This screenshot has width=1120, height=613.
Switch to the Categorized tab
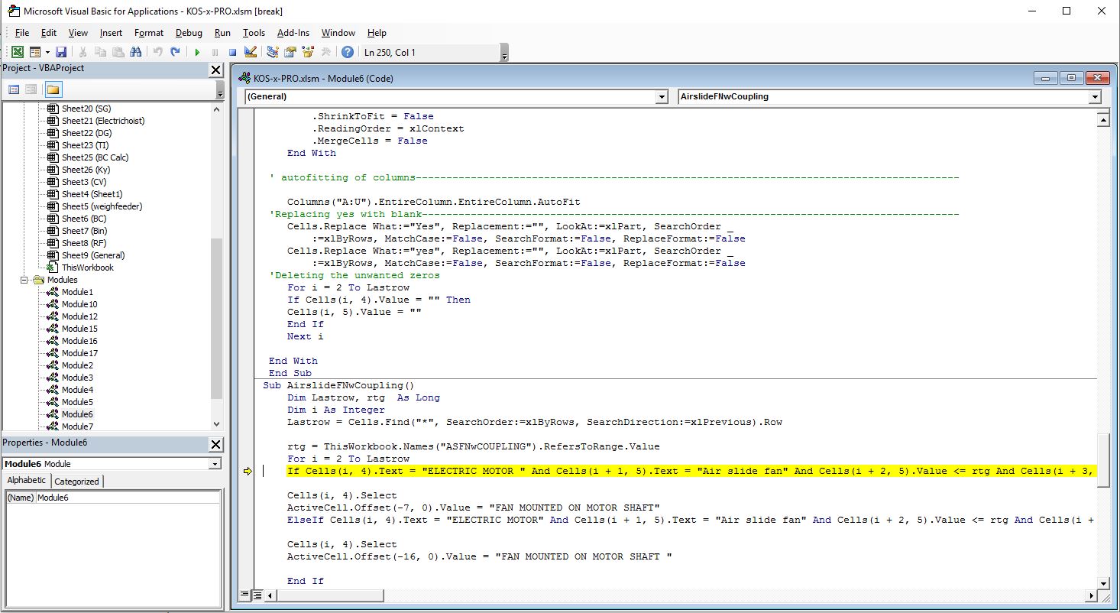pos(76,482)
